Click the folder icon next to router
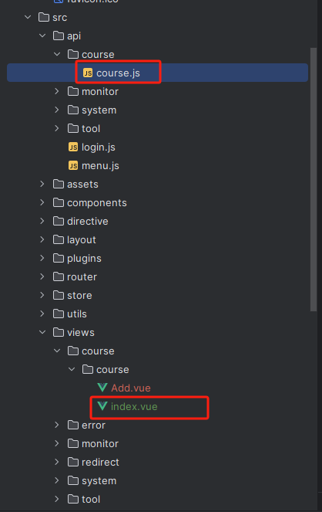The height and width of the screenshot is (512, 322). click(59, 276)
